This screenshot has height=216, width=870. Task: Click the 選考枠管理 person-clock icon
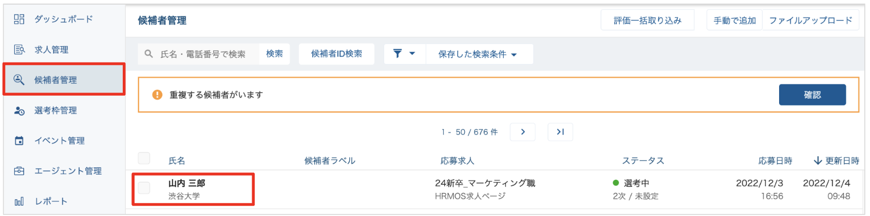(19, 111)
